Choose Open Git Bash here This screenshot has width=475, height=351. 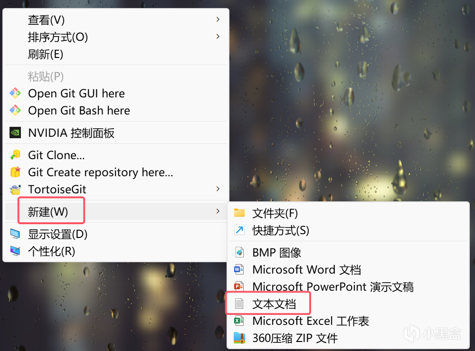(116, 111)
